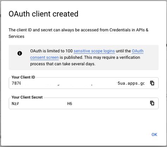This screenshot has width=167, height=147.
Task: Click the "5ua.apps.gc" text in Client ID
Action: click(131, 83)
